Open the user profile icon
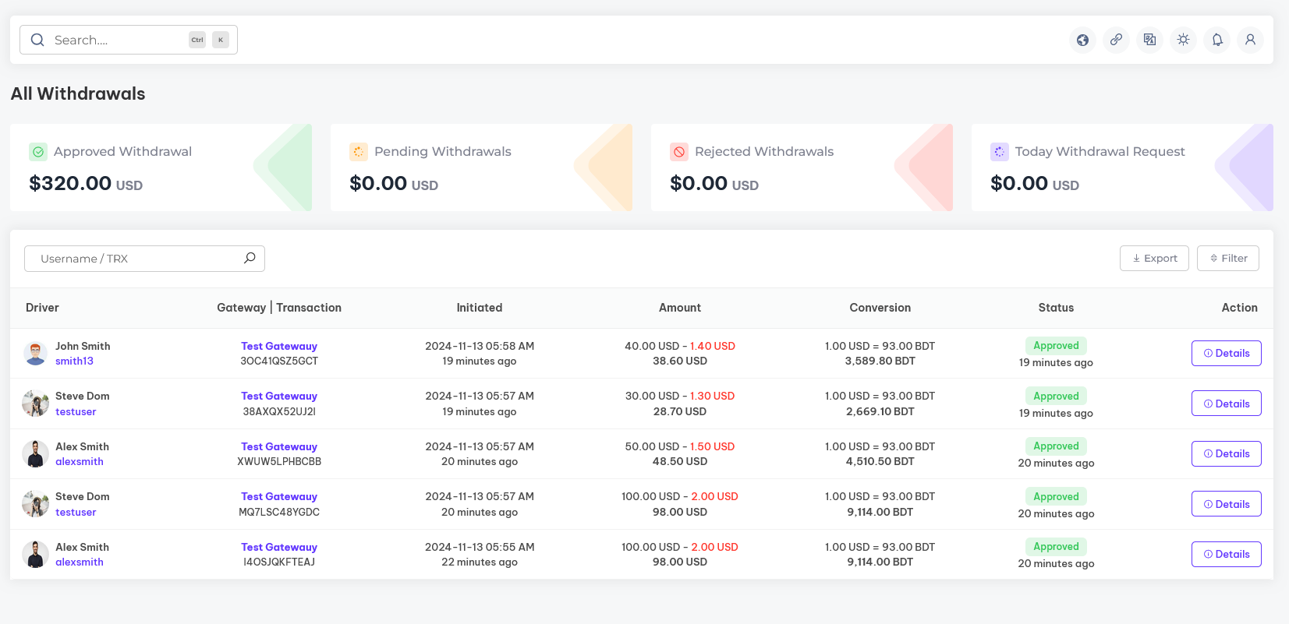 click(1250, 40)
